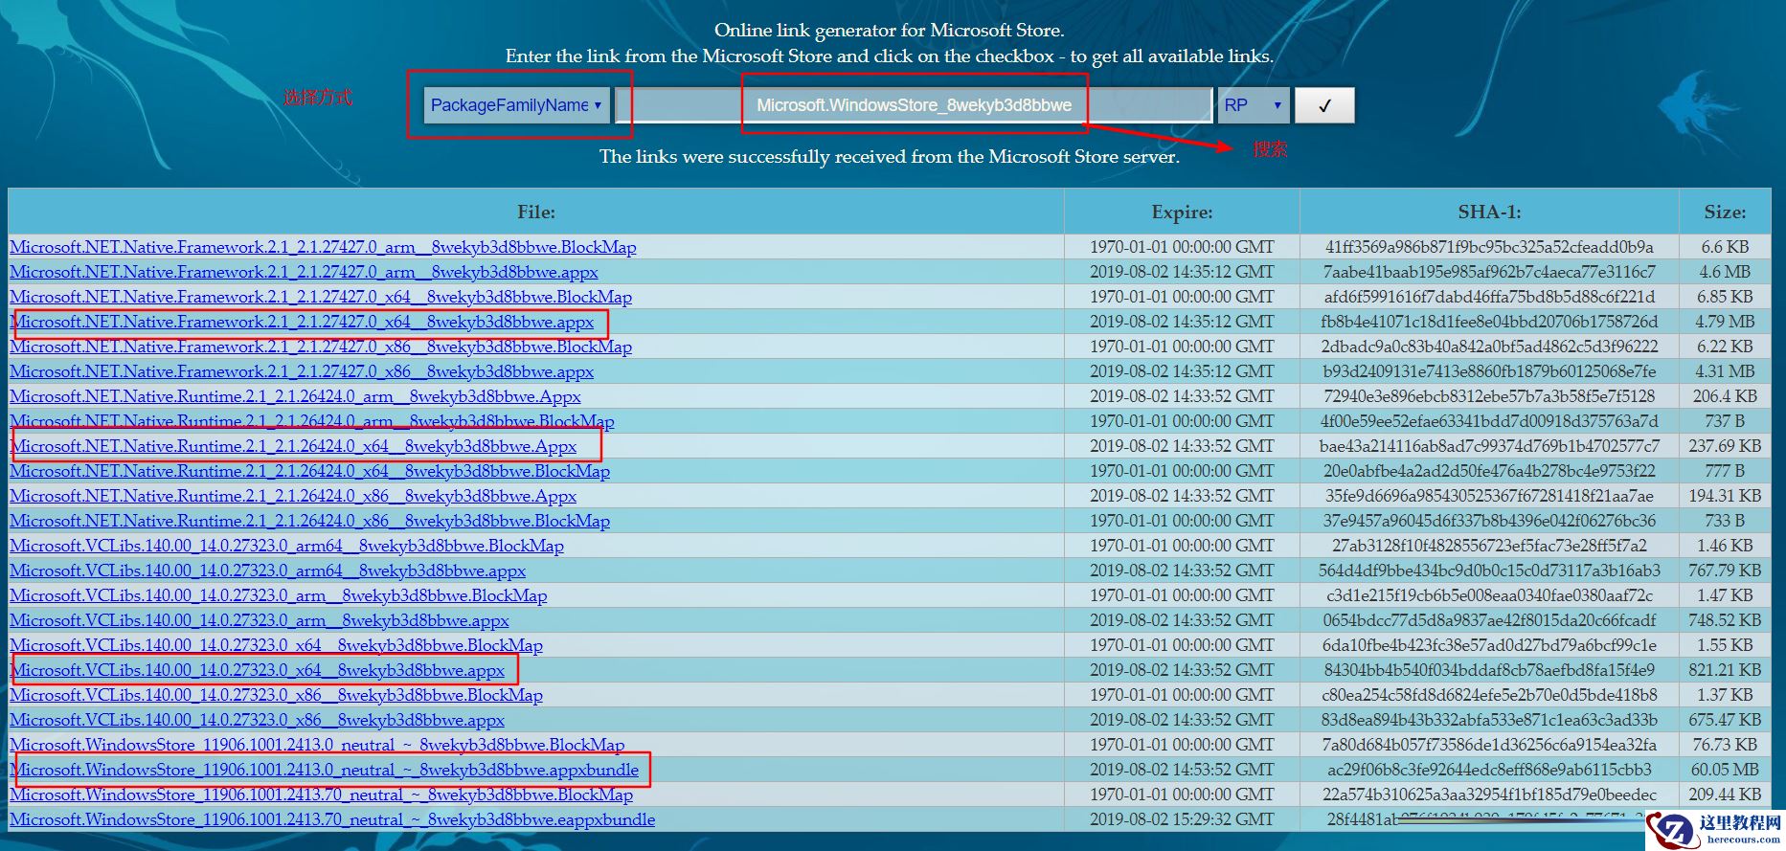The height and width of the screenshot is (851, 1786).
Task: Download WindowsStore 11906.1001.2413.0 neutral BlockMap
Action: coord(317,745)
